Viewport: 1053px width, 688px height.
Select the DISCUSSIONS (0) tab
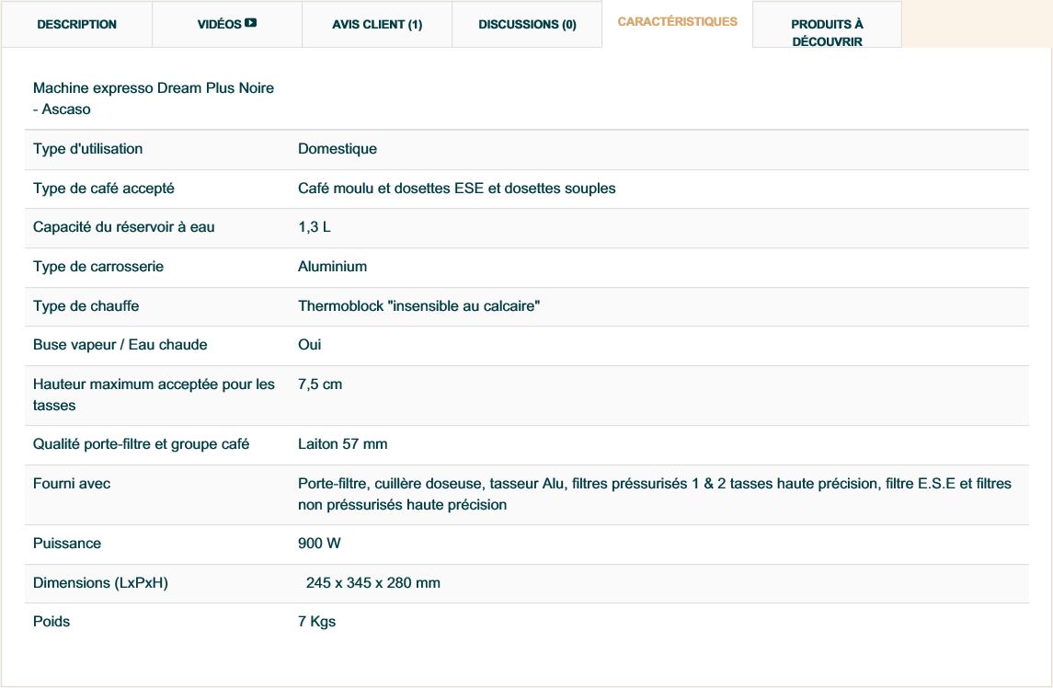click(527, 24)
